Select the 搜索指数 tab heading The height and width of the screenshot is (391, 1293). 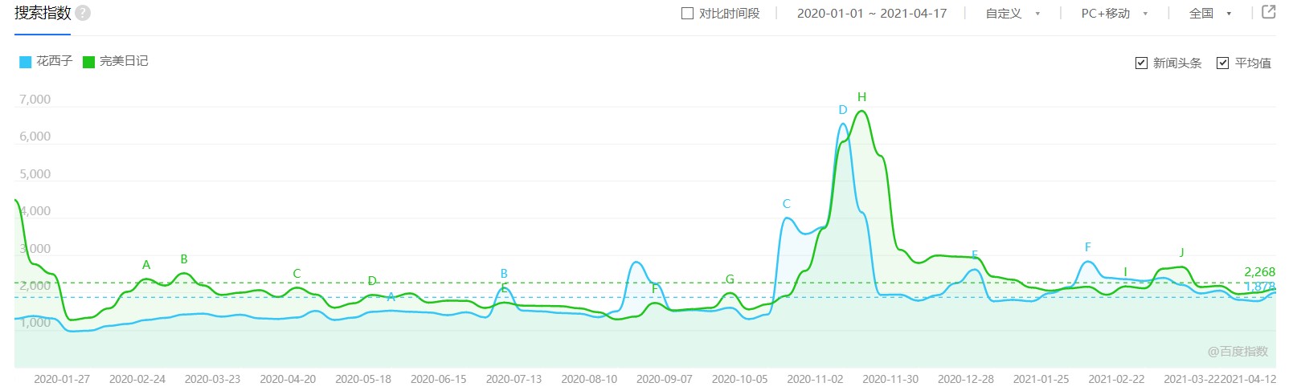tap(43, 14)
